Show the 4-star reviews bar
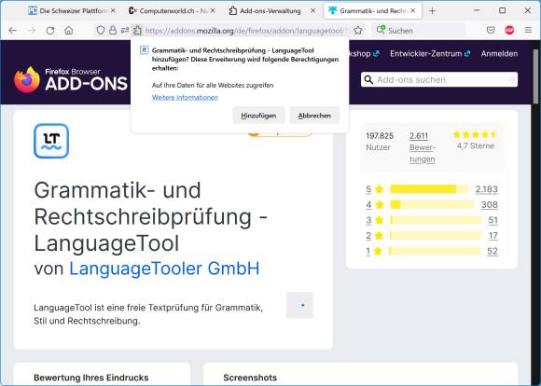 tap(432, 204)
